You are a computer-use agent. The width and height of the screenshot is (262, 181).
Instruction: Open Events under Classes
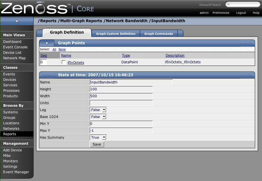[x=9, y=74]
